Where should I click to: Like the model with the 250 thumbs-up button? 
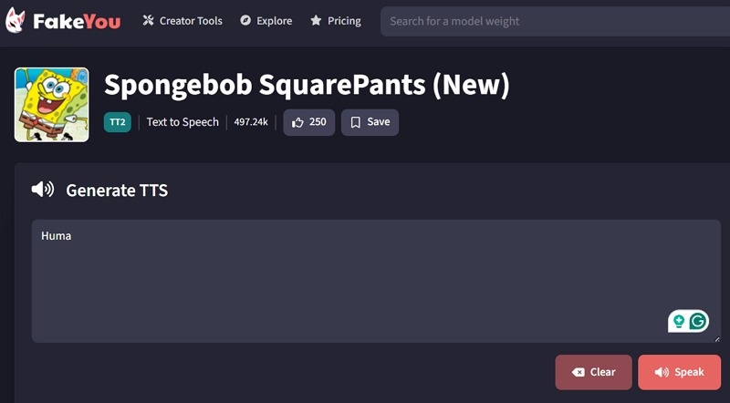(309, 122)
